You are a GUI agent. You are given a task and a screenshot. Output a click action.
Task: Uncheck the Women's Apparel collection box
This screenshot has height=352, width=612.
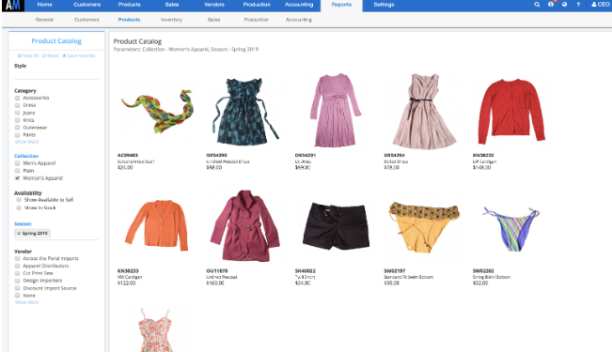(x=17, y=178)
